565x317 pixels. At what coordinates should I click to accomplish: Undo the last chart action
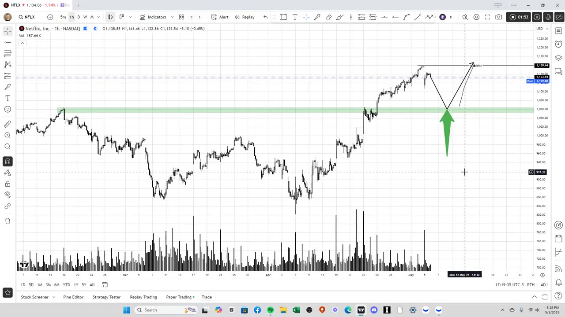pos(265,17)
